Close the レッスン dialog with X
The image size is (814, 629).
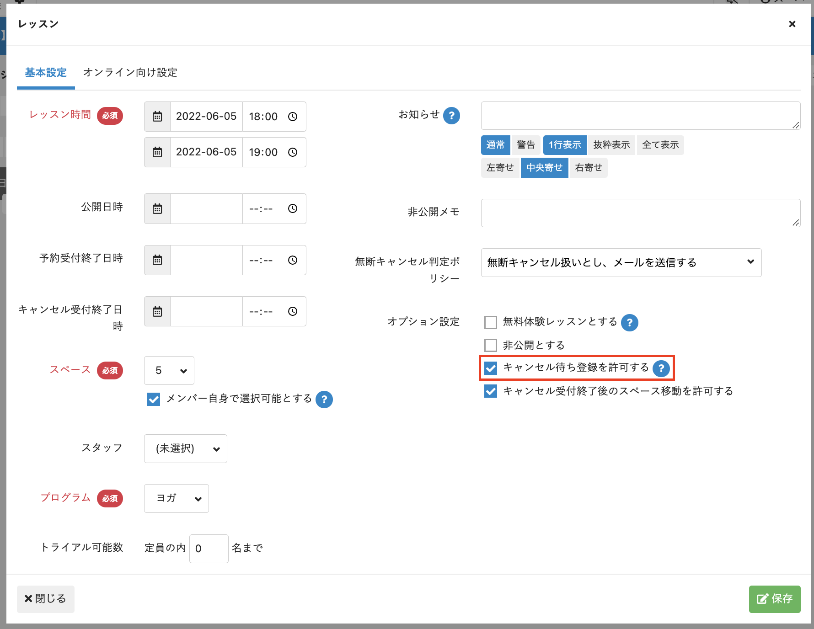(x=792, y=24)
